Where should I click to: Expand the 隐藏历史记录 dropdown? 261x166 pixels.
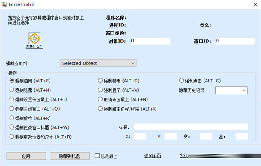point(231,91)
